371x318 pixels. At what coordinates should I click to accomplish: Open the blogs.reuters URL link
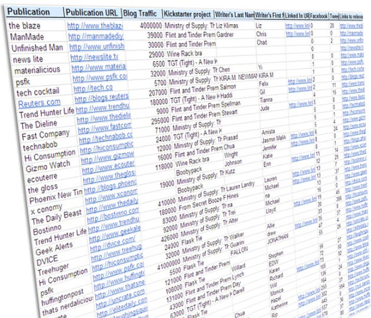102,98
